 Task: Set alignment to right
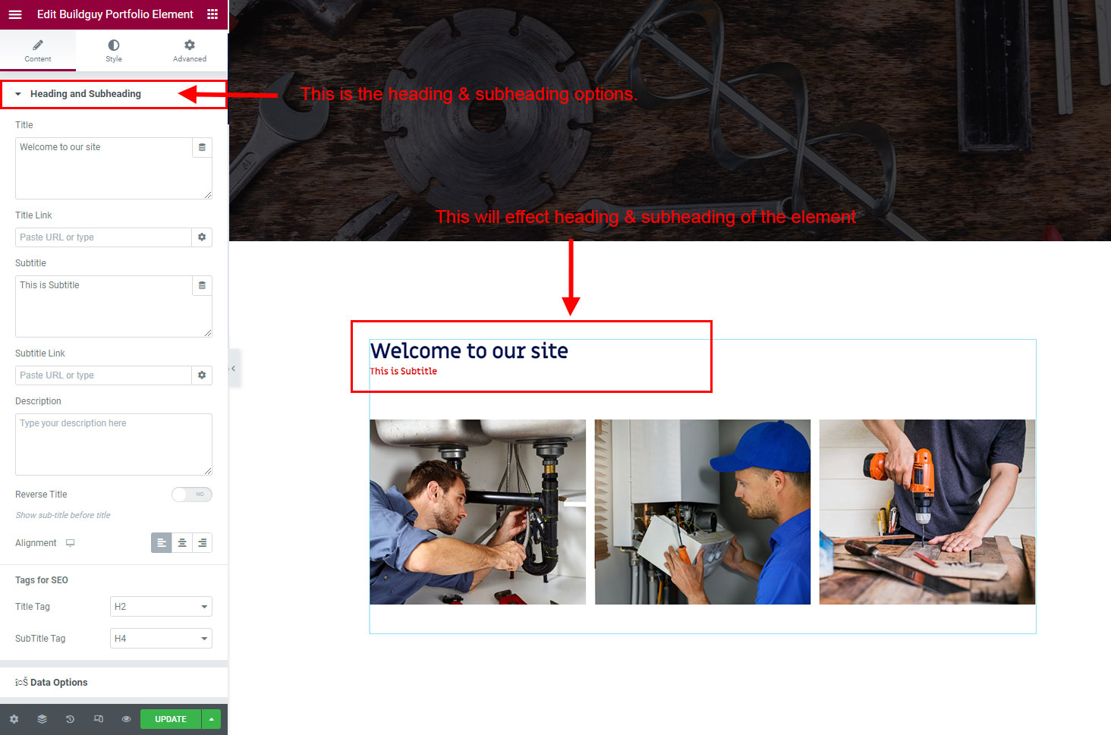click(202, 543)
